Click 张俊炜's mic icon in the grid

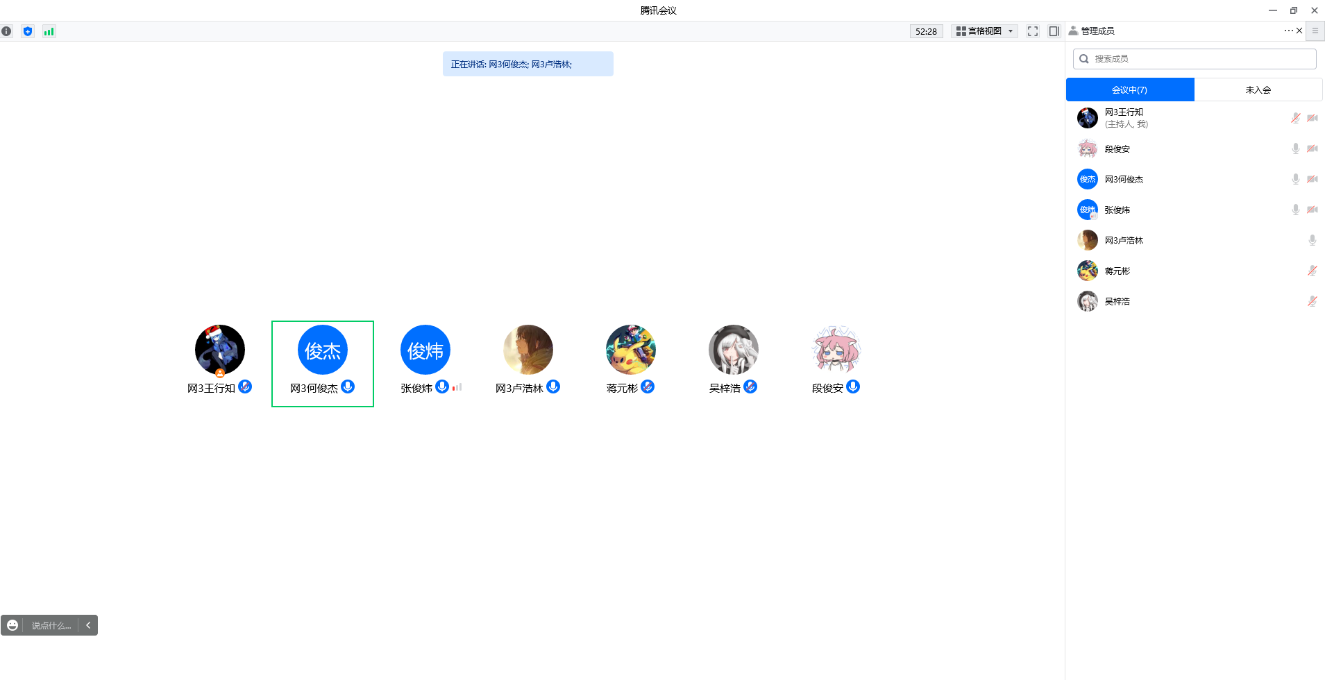click(x=442, y=386)
